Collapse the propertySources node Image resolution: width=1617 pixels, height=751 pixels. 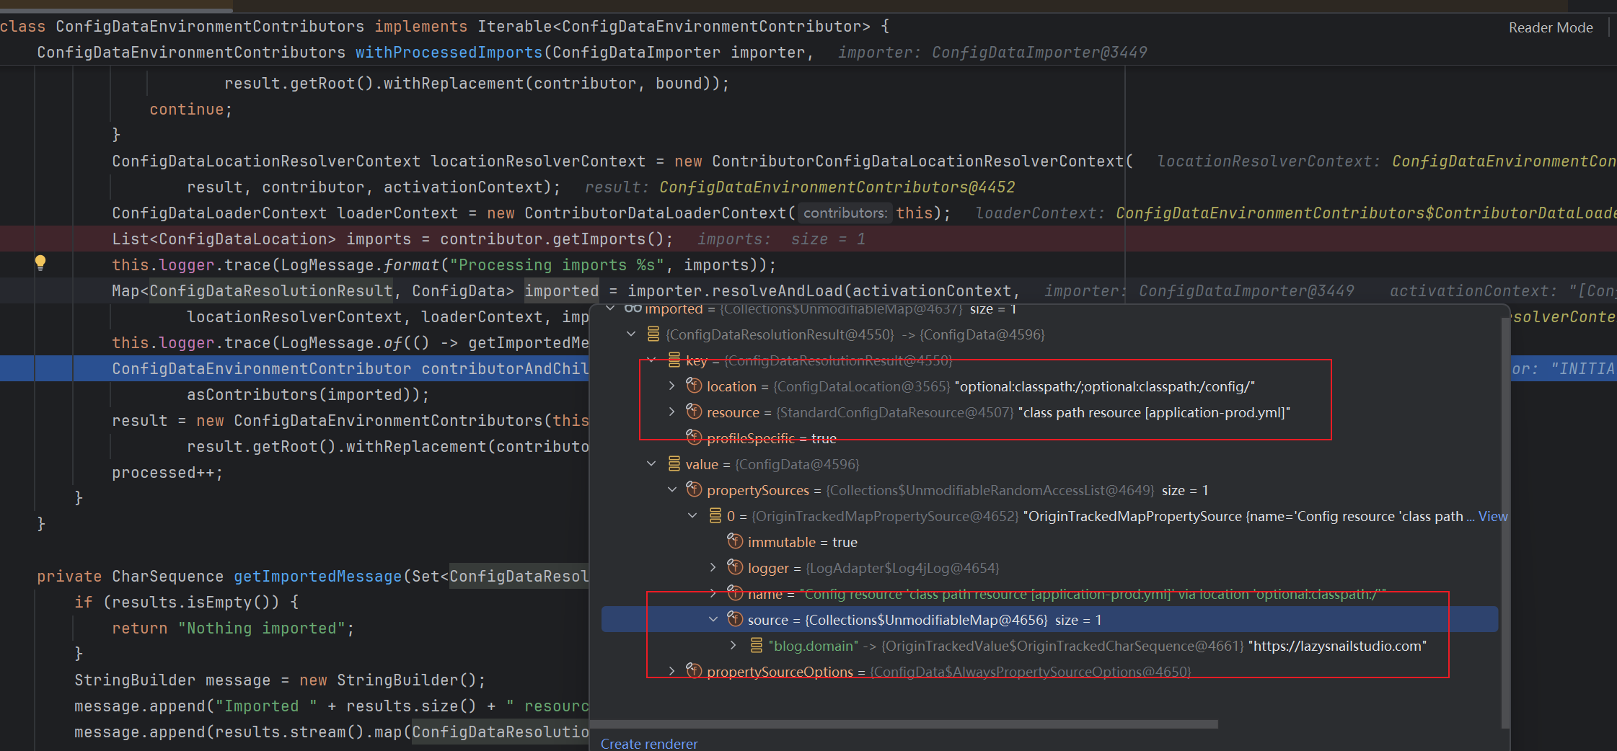671,490
